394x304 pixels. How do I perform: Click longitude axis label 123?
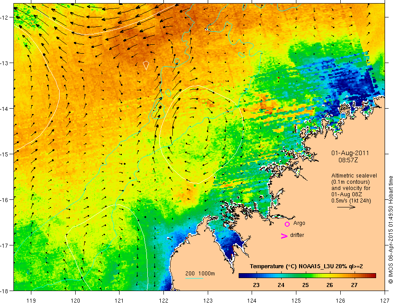point(208,300)
